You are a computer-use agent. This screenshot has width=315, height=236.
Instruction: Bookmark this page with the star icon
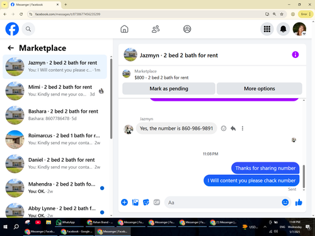[x=282, y=14]
